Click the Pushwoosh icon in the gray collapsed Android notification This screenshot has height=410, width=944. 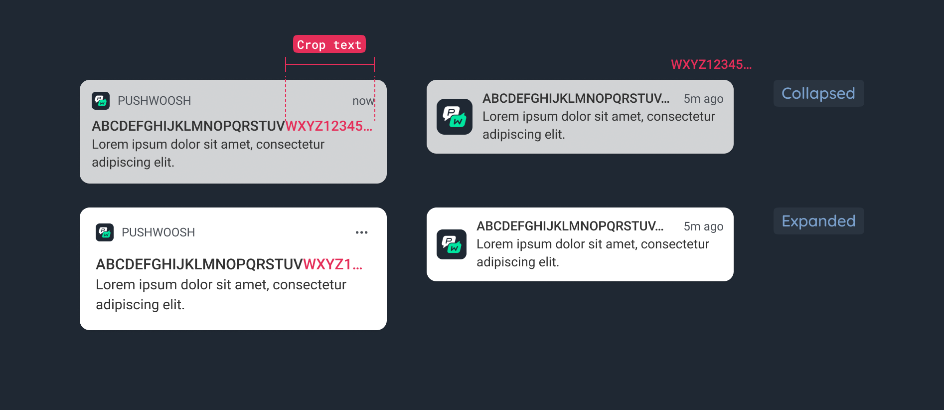tap(101, 101)
